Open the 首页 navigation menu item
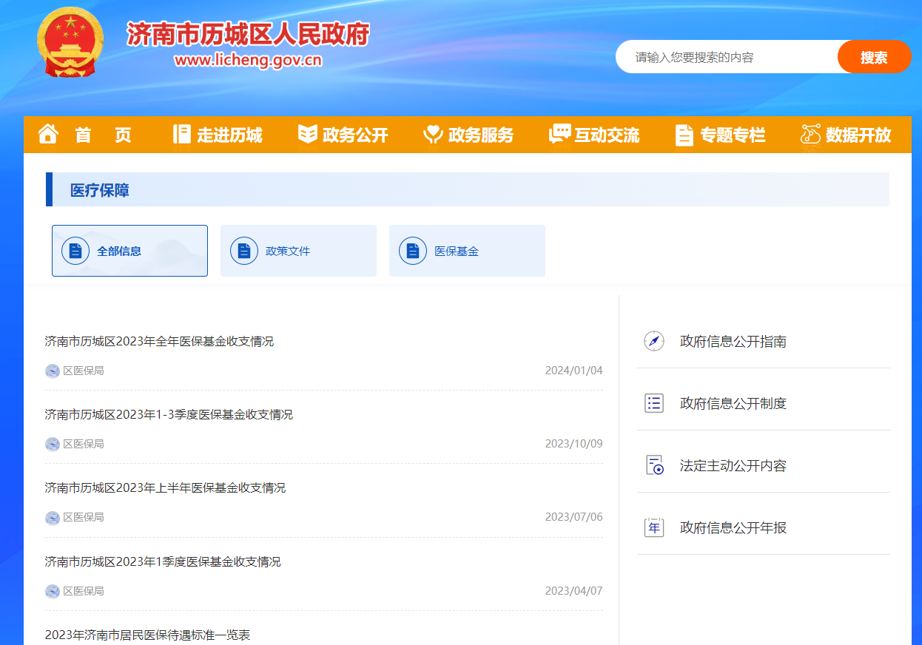Screen dimensions: 922x645 [x=103, y=135]
